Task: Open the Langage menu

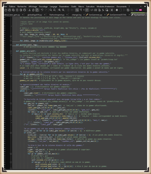Action: pos(53,7)
